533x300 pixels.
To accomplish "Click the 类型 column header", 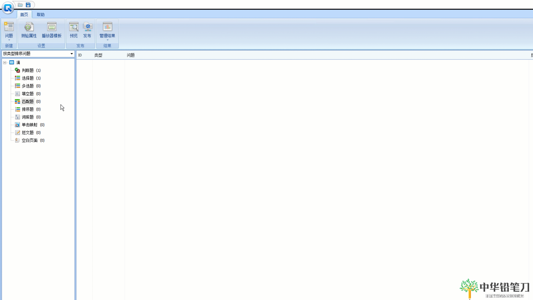I will [x=98, y=55].
